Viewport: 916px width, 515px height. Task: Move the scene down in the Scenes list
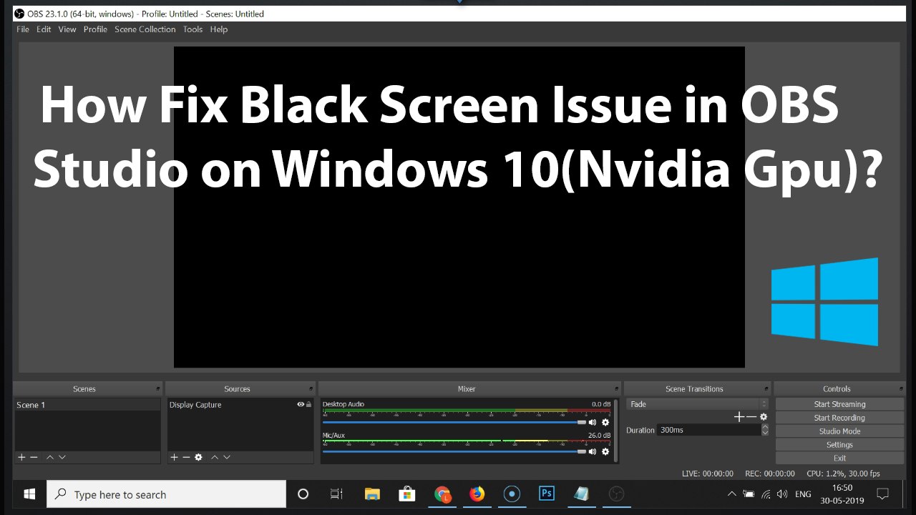click(62, 457)
